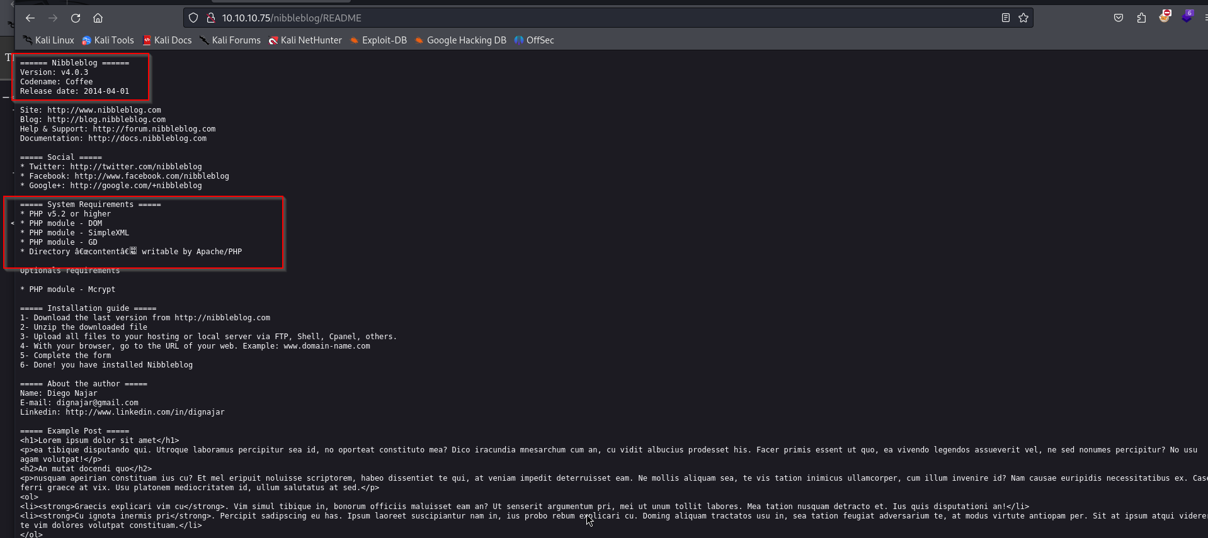Open the tracking protection shield icon

coord(193,18)
